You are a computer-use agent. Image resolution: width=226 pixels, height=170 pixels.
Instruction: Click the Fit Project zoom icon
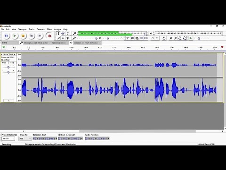pos(185,38)
